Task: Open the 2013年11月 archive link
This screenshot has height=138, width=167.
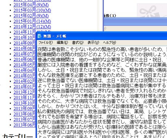Action: pyautogui.click(x=25, y=98)
